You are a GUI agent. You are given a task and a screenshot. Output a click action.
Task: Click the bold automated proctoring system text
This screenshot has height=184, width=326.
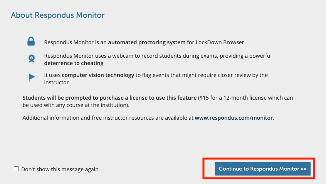[x=146, y=42]
